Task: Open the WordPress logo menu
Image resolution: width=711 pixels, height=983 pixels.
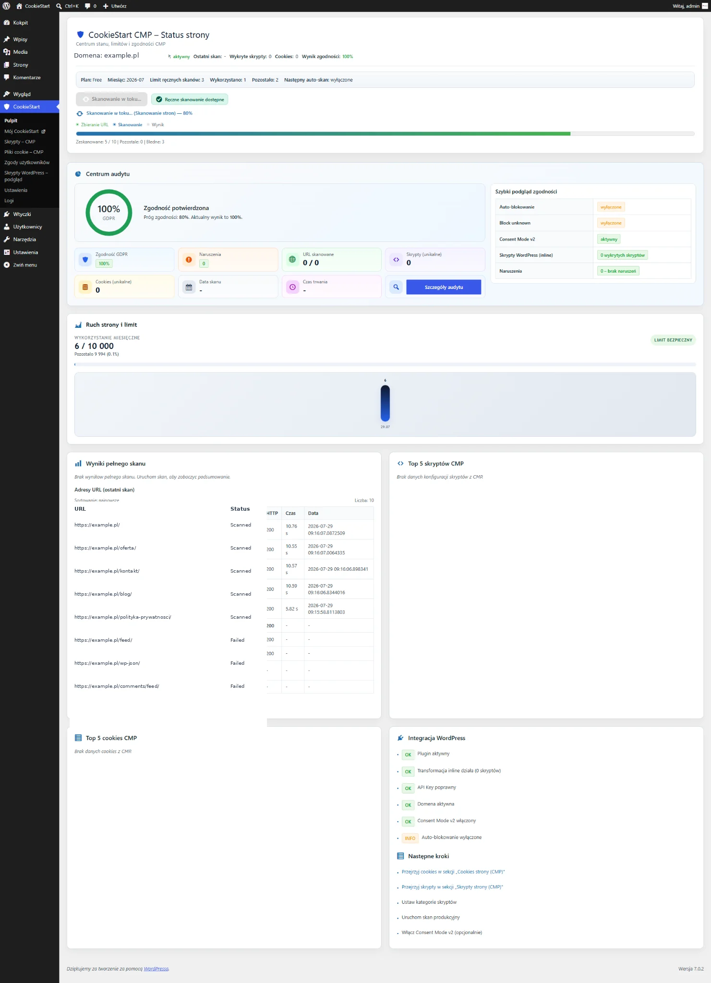Action: (6, 6)
